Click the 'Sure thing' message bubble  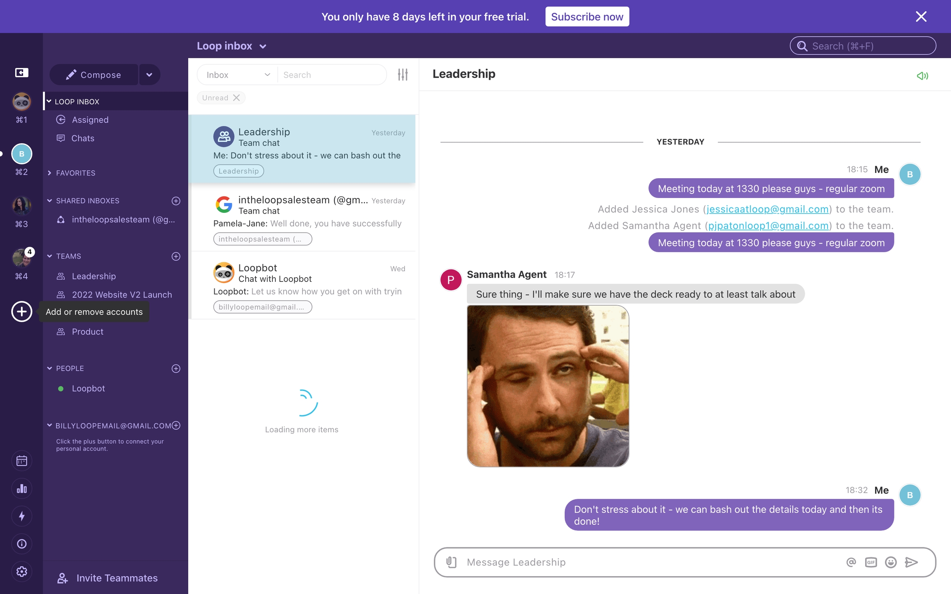(x=636, y=294)
